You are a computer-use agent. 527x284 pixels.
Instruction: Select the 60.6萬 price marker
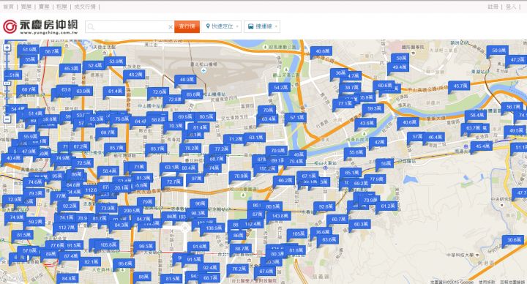(384, 86)
